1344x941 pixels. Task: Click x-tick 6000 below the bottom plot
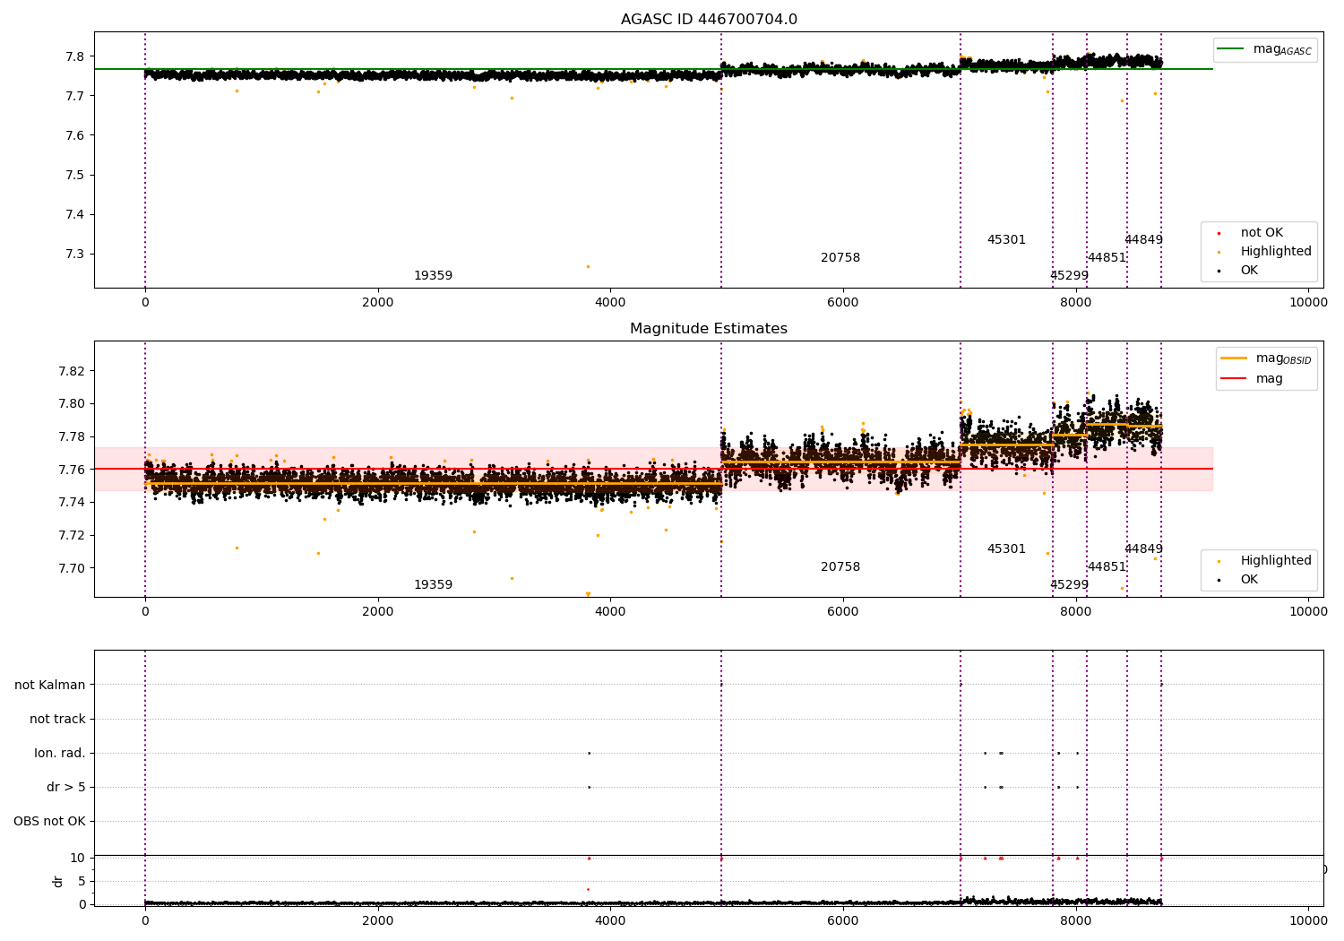click(x=843, y=920)
